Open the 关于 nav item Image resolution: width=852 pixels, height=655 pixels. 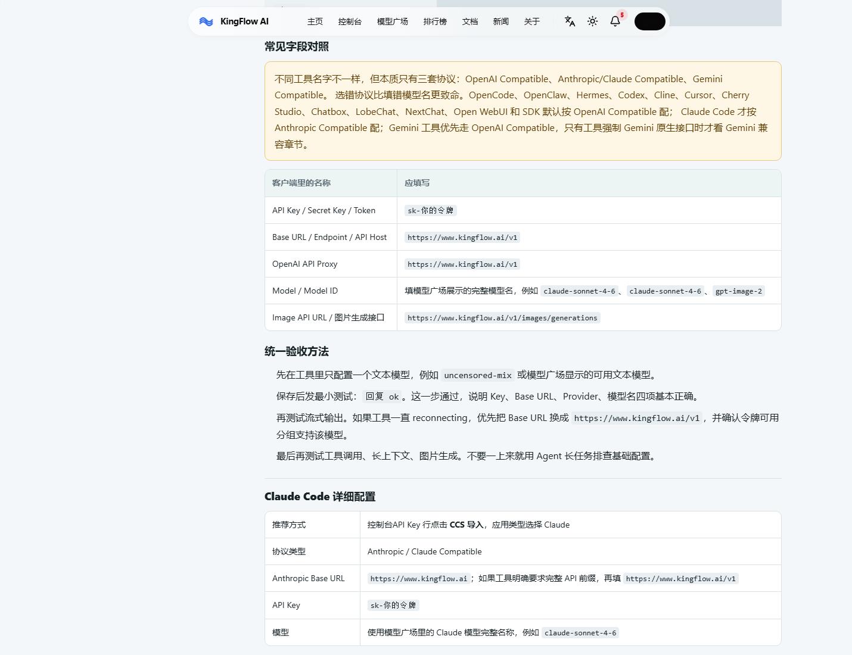click(532, 21)
